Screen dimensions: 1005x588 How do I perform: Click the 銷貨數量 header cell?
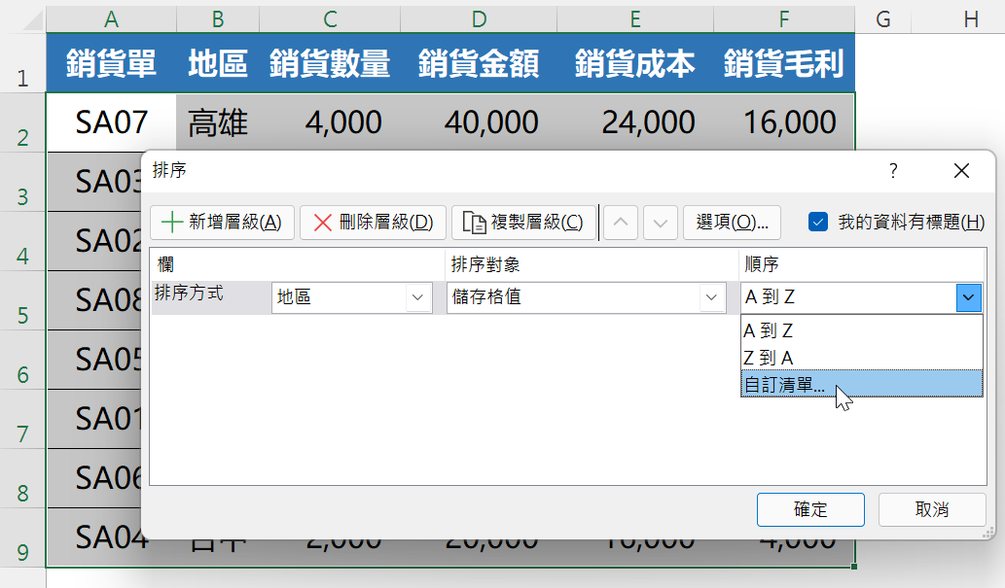click(x=330, y=63)
